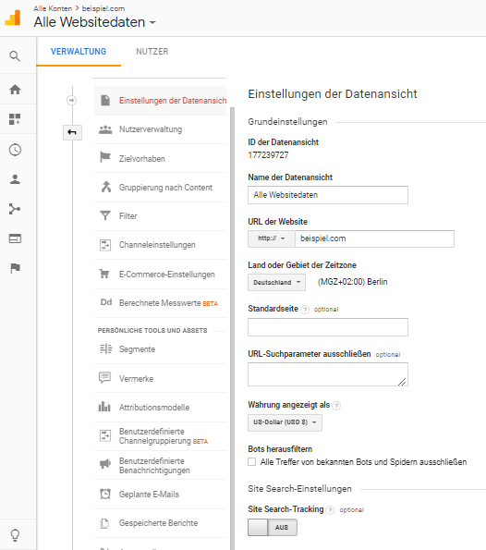Click the back arrow button in column
Screen dimensions: 486x550
[72, 132]
